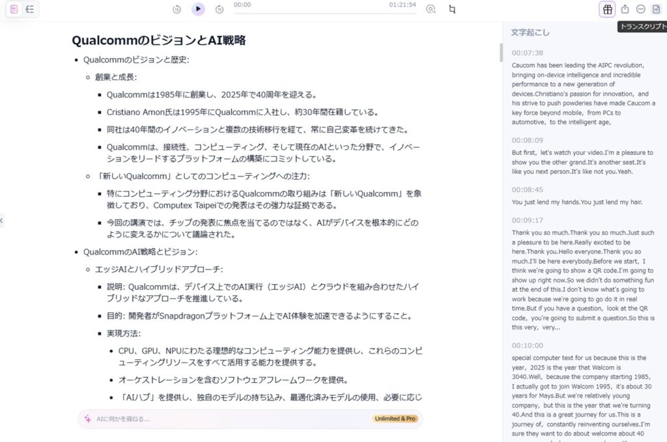
Task: Jump to transcript timestamp 00:10:00
Action: (528, 346)
